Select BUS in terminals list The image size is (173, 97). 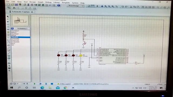pyautogui.click(x=13, y=43)
